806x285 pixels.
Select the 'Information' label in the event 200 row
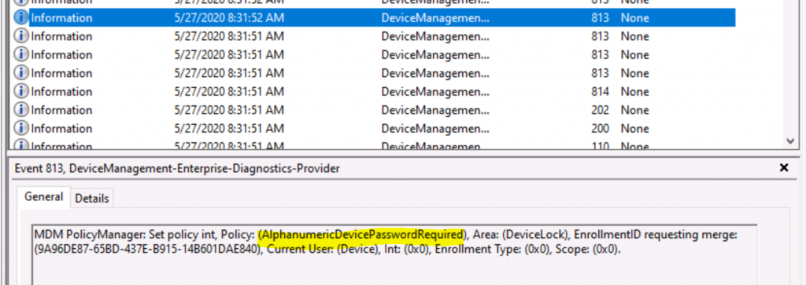click(x=61, y=129)
